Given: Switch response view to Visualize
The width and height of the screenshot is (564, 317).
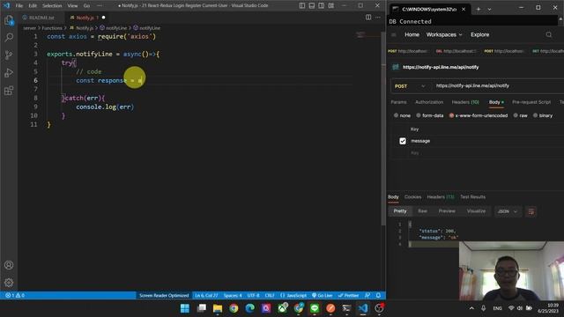Looking at the screenshot, I should (476, 211).
